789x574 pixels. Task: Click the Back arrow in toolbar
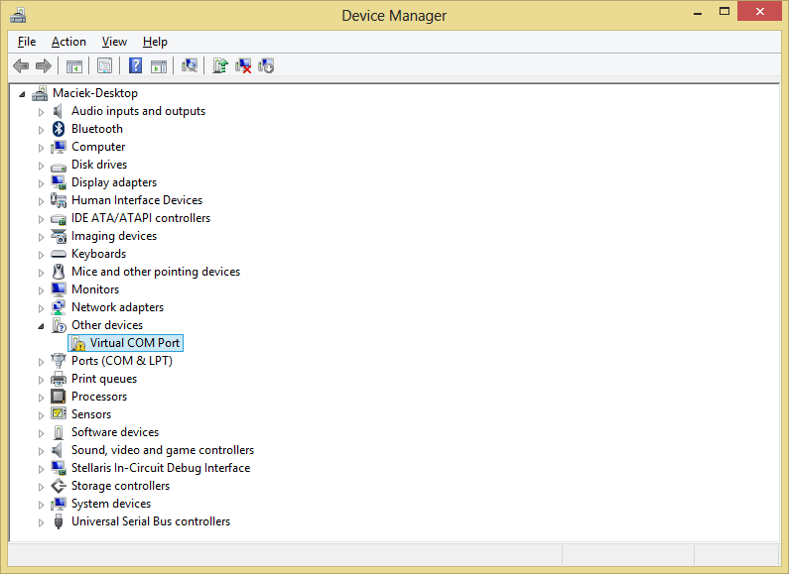tap(21, 65)
